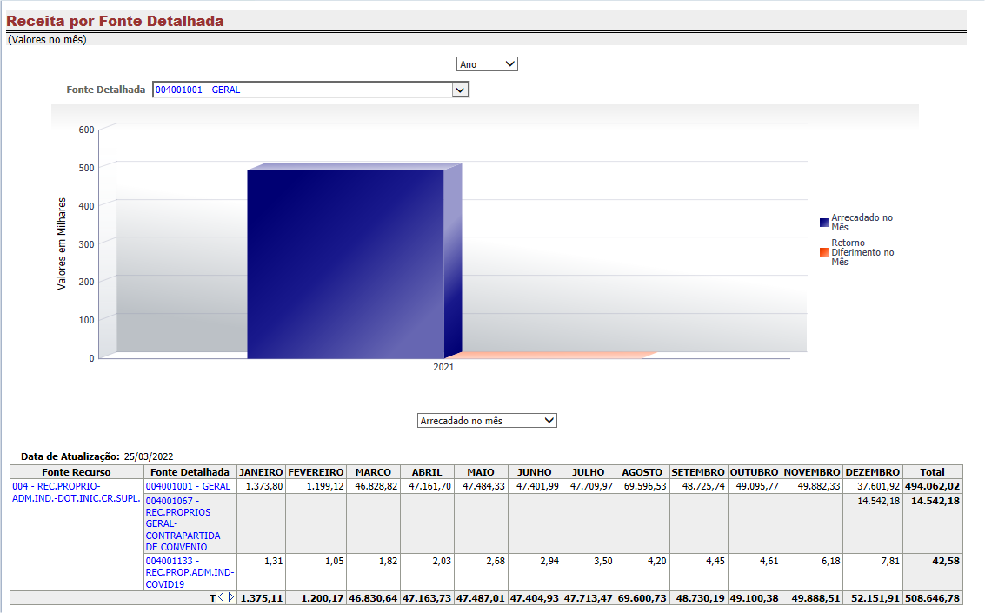985x613 pixels.
Task: Click the Total column header
Action: click(x=932, y=472)
